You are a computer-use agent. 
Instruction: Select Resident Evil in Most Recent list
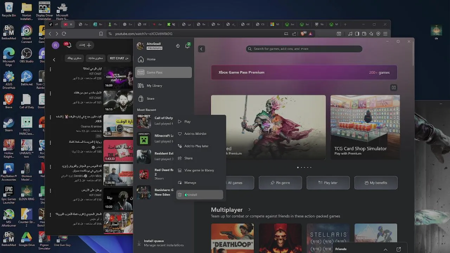pyautogui.click(x=155, y=156)
